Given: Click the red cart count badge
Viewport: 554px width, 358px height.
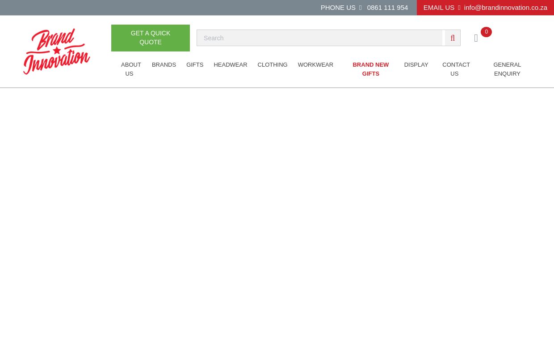Looking at the screenshot, I should [486, 32].
